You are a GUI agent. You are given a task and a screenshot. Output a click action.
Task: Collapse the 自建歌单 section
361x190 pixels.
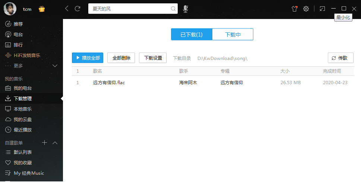tap(55, 143)
